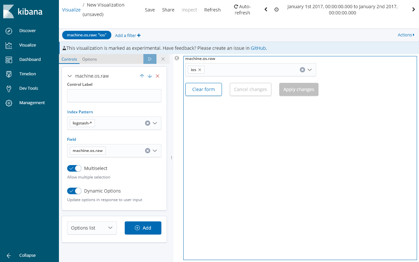Clear the Index Pattern selection

[148, 123]
